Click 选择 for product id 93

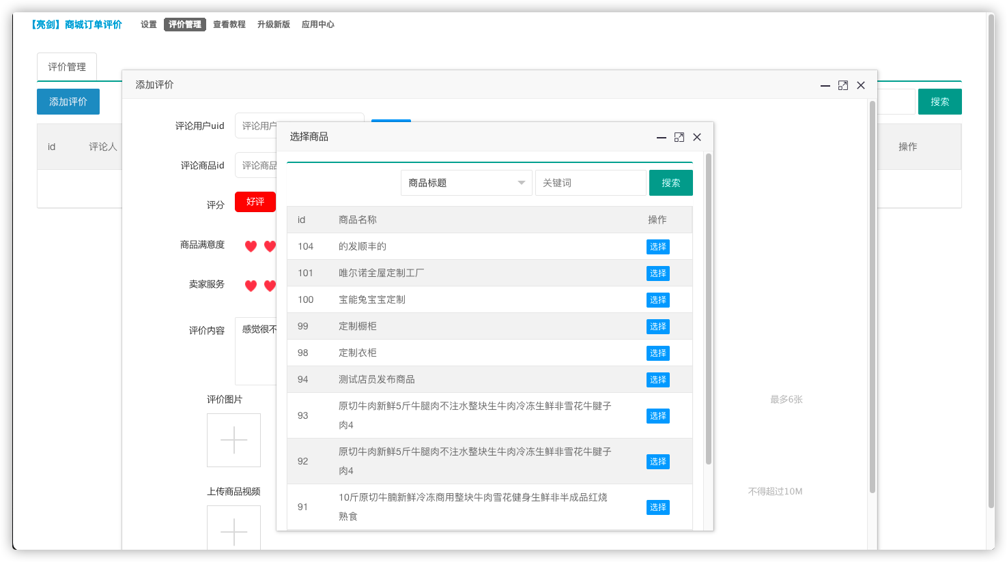coord(658,416)
